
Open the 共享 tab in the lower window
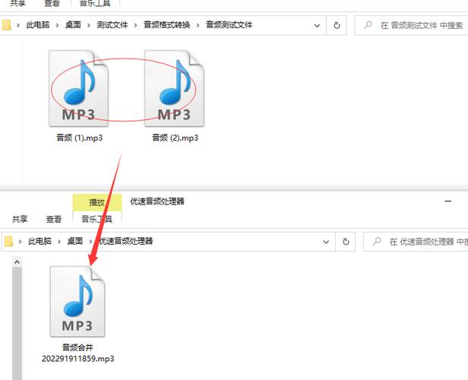[x=20, y=219]
